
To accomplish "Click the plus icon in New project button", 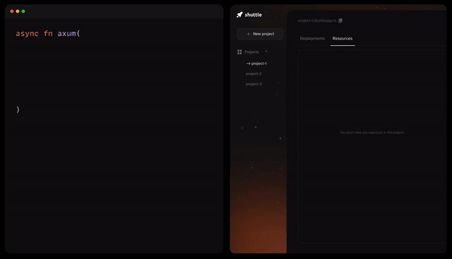I will point(248,34).
